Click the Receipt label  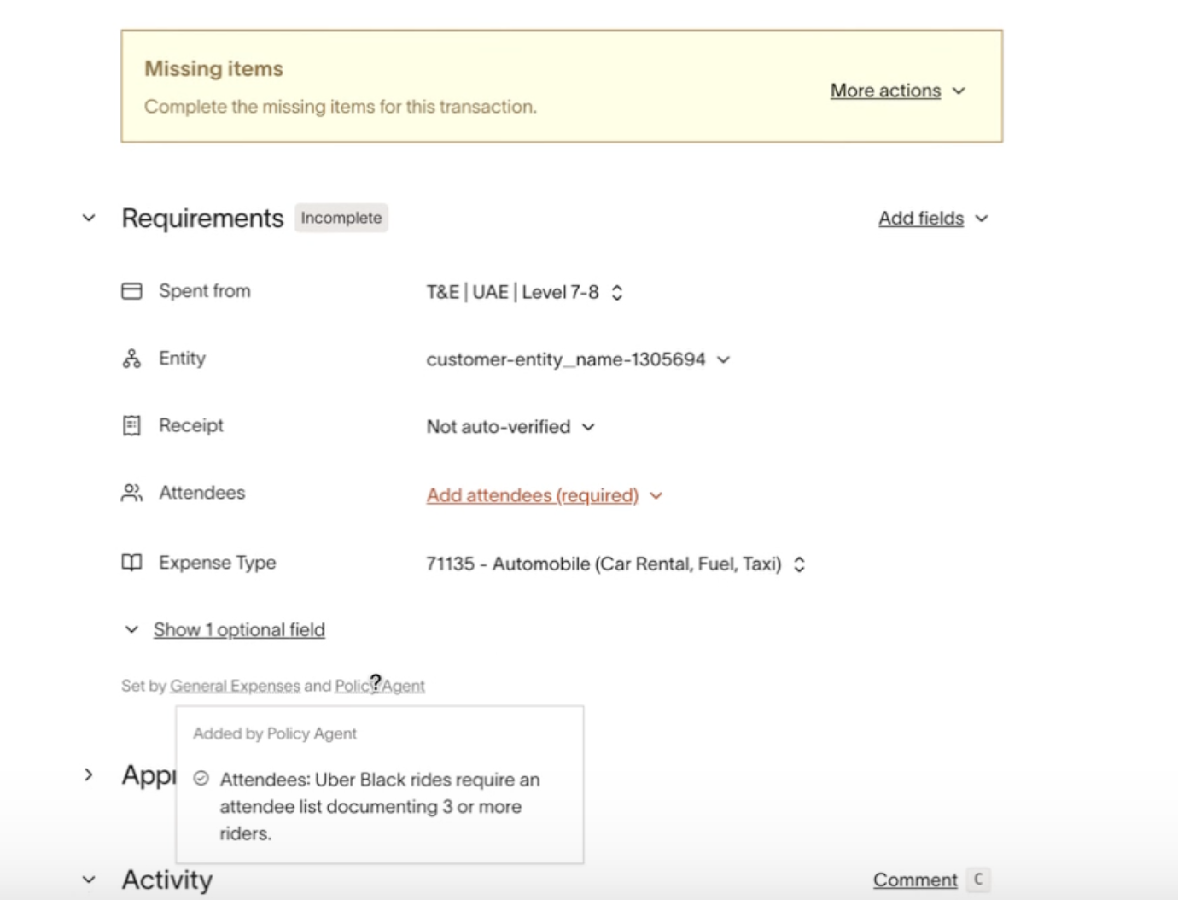pyautogui.click(x=191, y=425)
